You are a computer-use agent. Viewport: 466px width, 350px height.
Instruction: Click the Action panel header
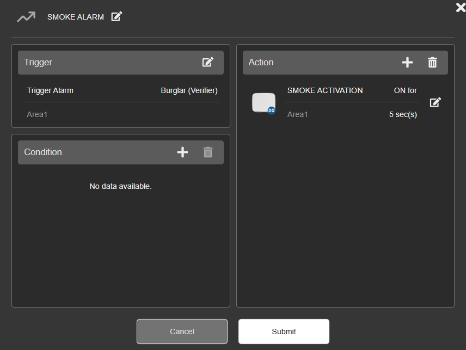[345, 63]
